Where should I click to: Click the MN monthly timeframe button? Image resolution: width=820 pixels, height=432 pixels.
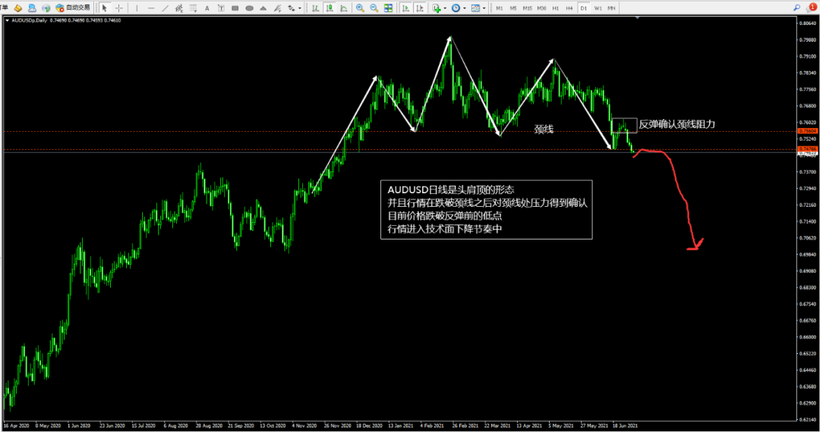coord(611,8)
